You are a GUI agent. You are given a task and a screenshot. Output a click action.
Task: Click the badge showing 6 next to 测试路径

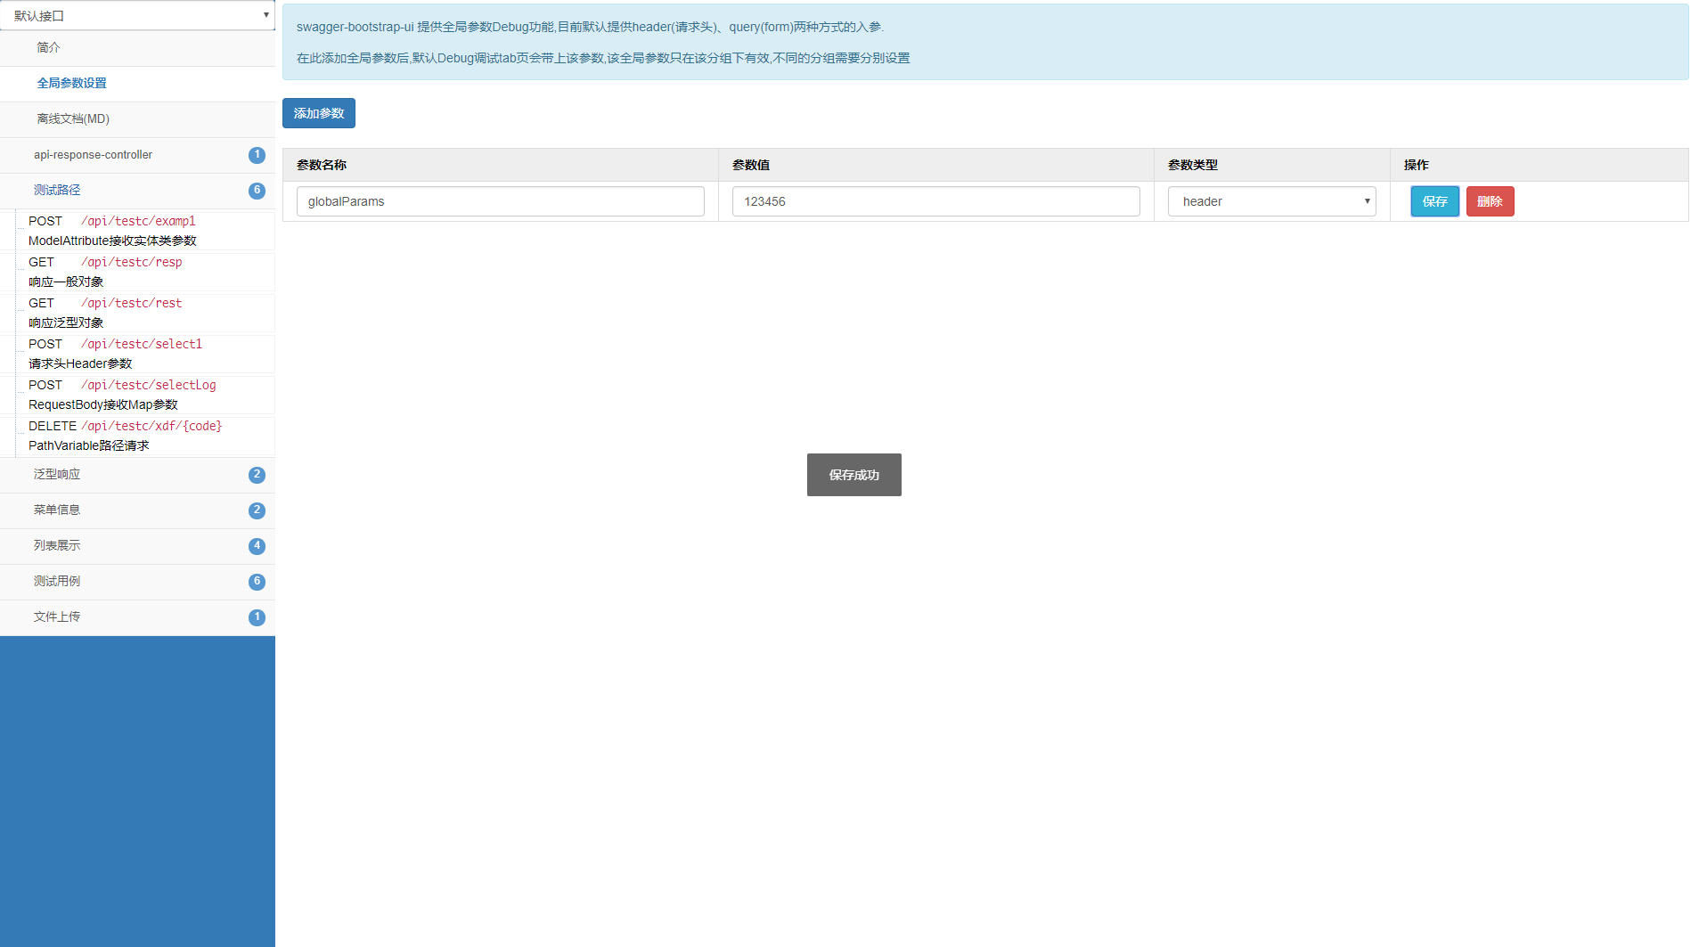257,191
